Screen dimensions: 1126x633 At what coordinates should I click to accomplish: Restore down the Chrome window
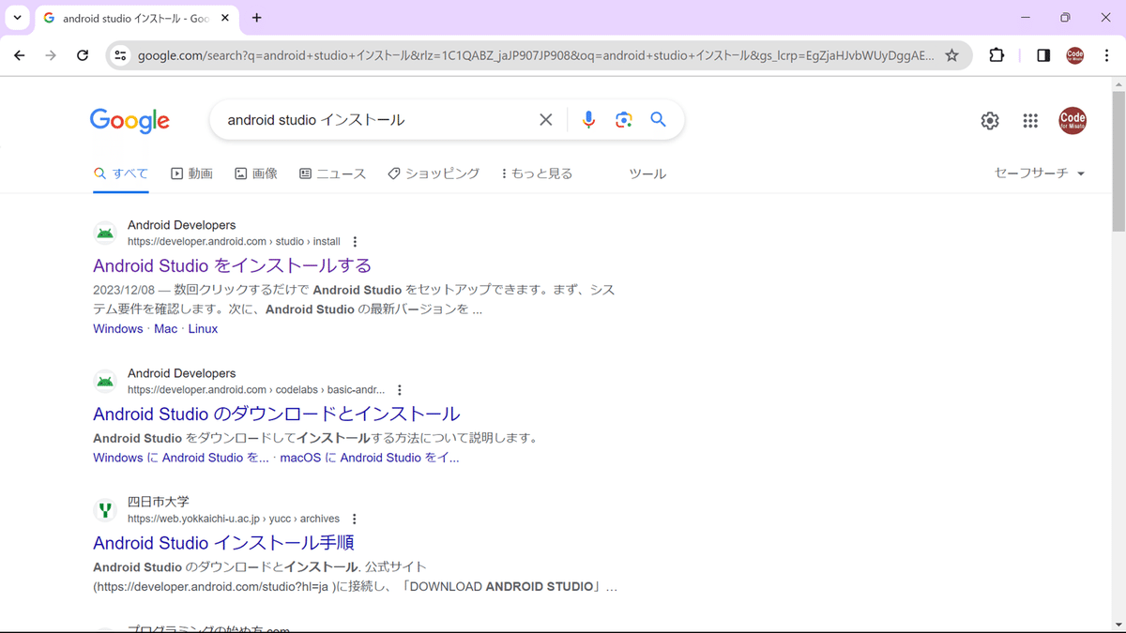click(1065, 18)
